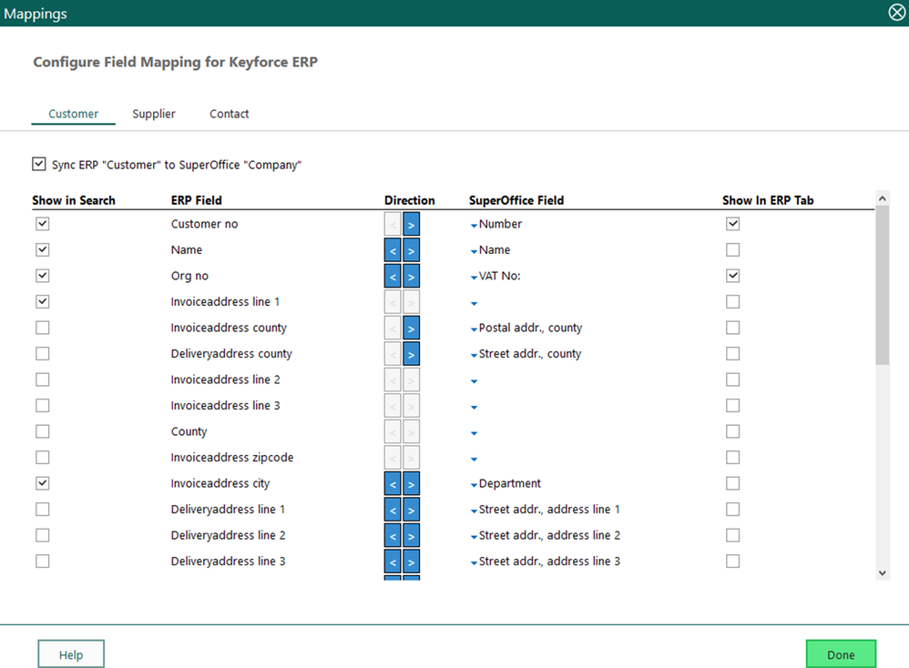This screenshot has width=909, height=668.
Task: Uncheck Show in Search for Invoiceaddress city
Action: 42,483
